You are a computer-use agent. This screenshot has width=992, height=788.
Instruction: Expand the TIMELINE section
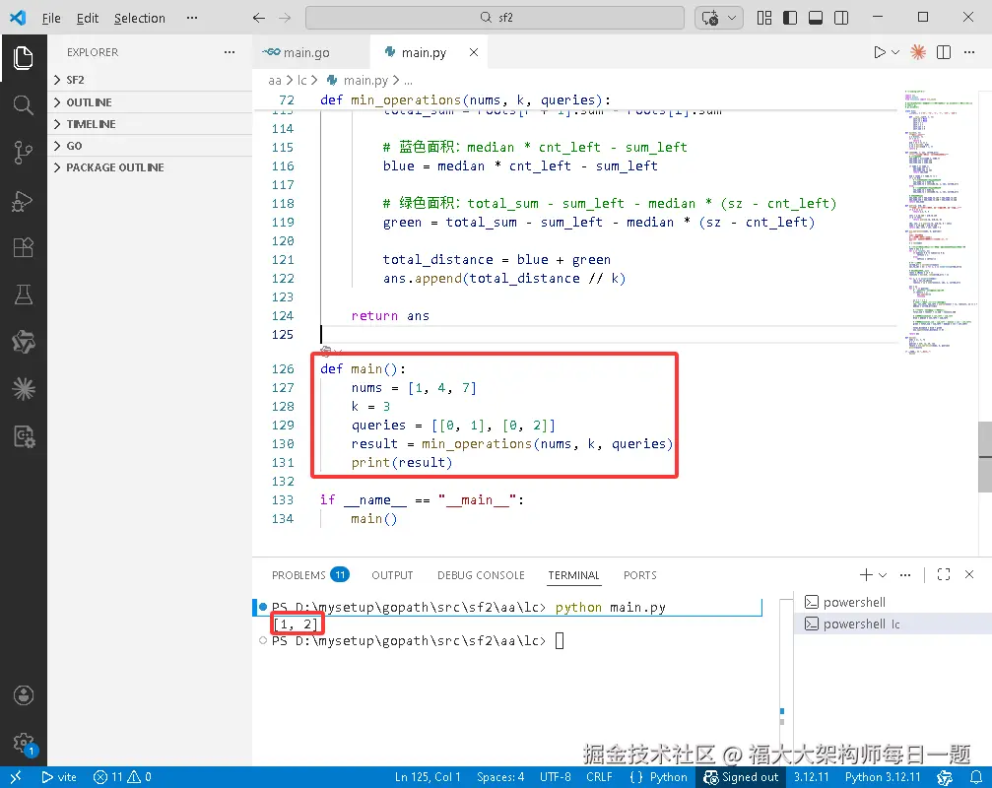[150, 124]
